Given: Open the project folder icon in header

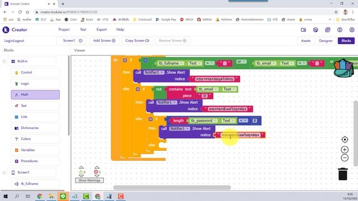Looking at the screenshot, I should point(303,30).
